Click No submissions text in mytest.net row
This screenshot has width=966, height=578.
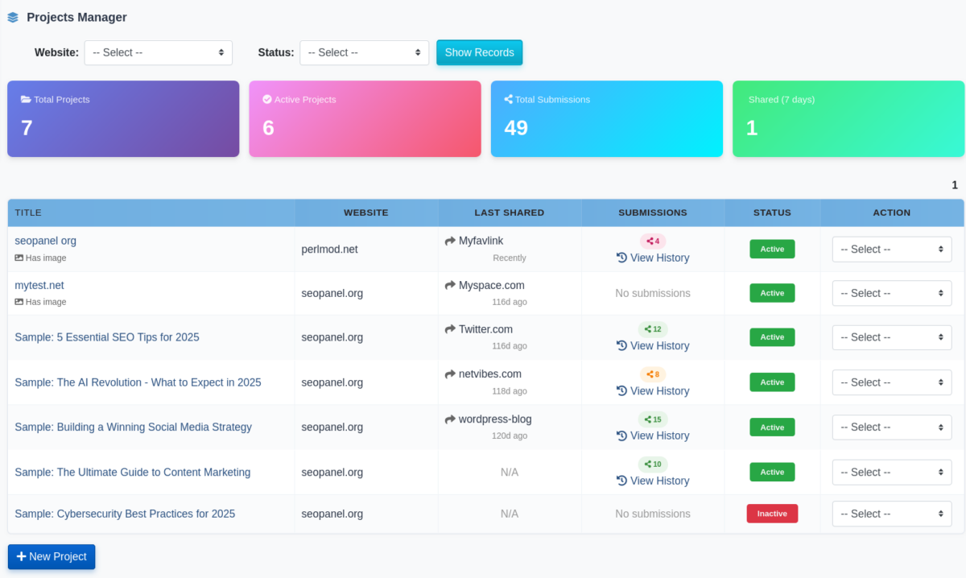[x=653, y=293]
